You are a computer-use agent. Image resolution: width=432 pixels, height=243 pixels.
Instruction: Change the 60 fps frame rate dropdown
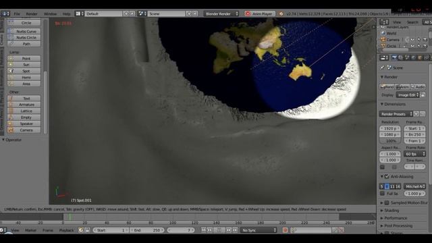(415, 154)
